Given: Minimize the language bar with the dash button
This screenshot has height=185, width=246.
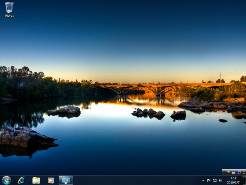Looking at the screenshot, I should 244,171.
